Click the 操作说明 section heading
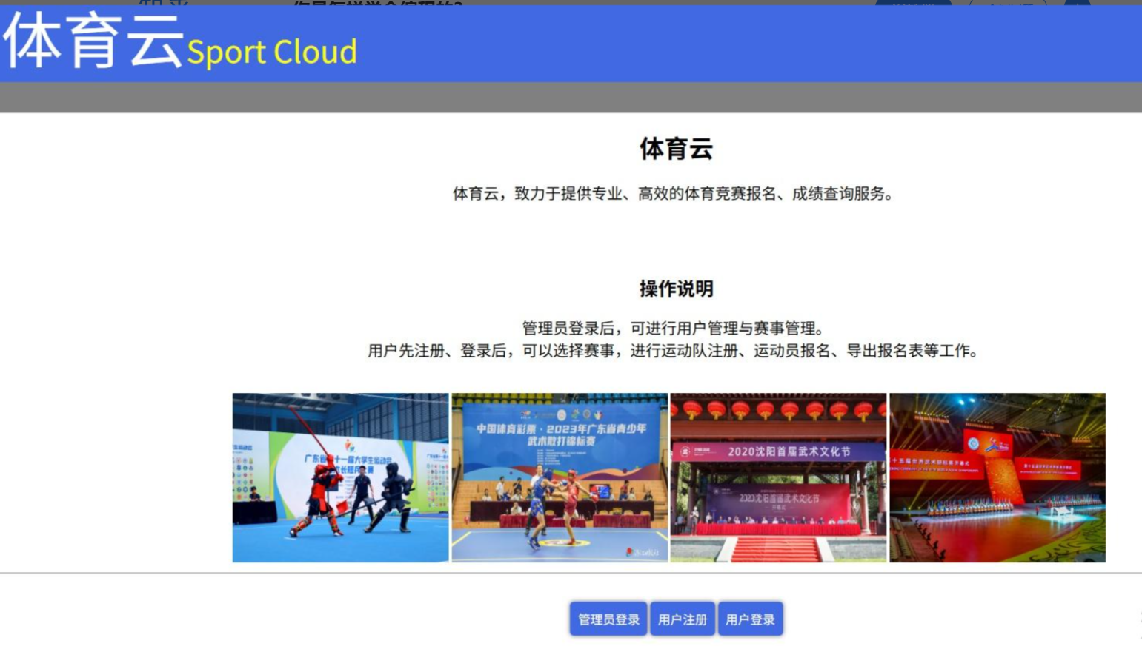The height and width of the screenshot is (652, 1142). tap(676, 289)
